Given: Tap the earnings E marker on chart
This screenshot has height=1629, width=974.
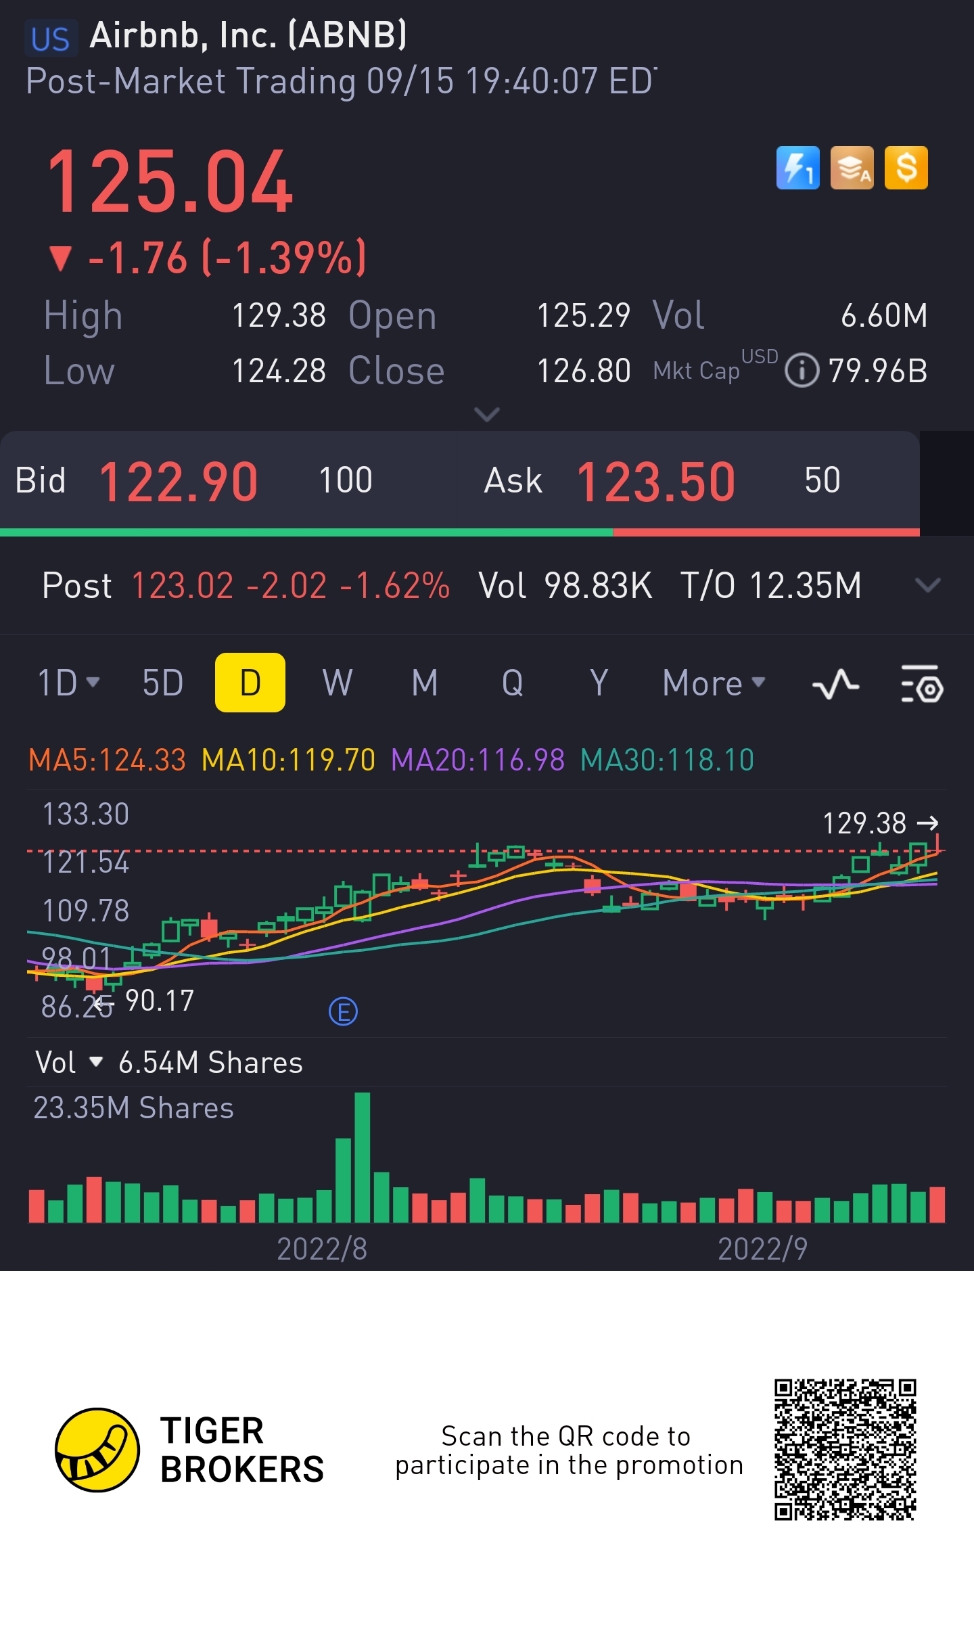Looking at the screenshot, I should click(343, 1012).
